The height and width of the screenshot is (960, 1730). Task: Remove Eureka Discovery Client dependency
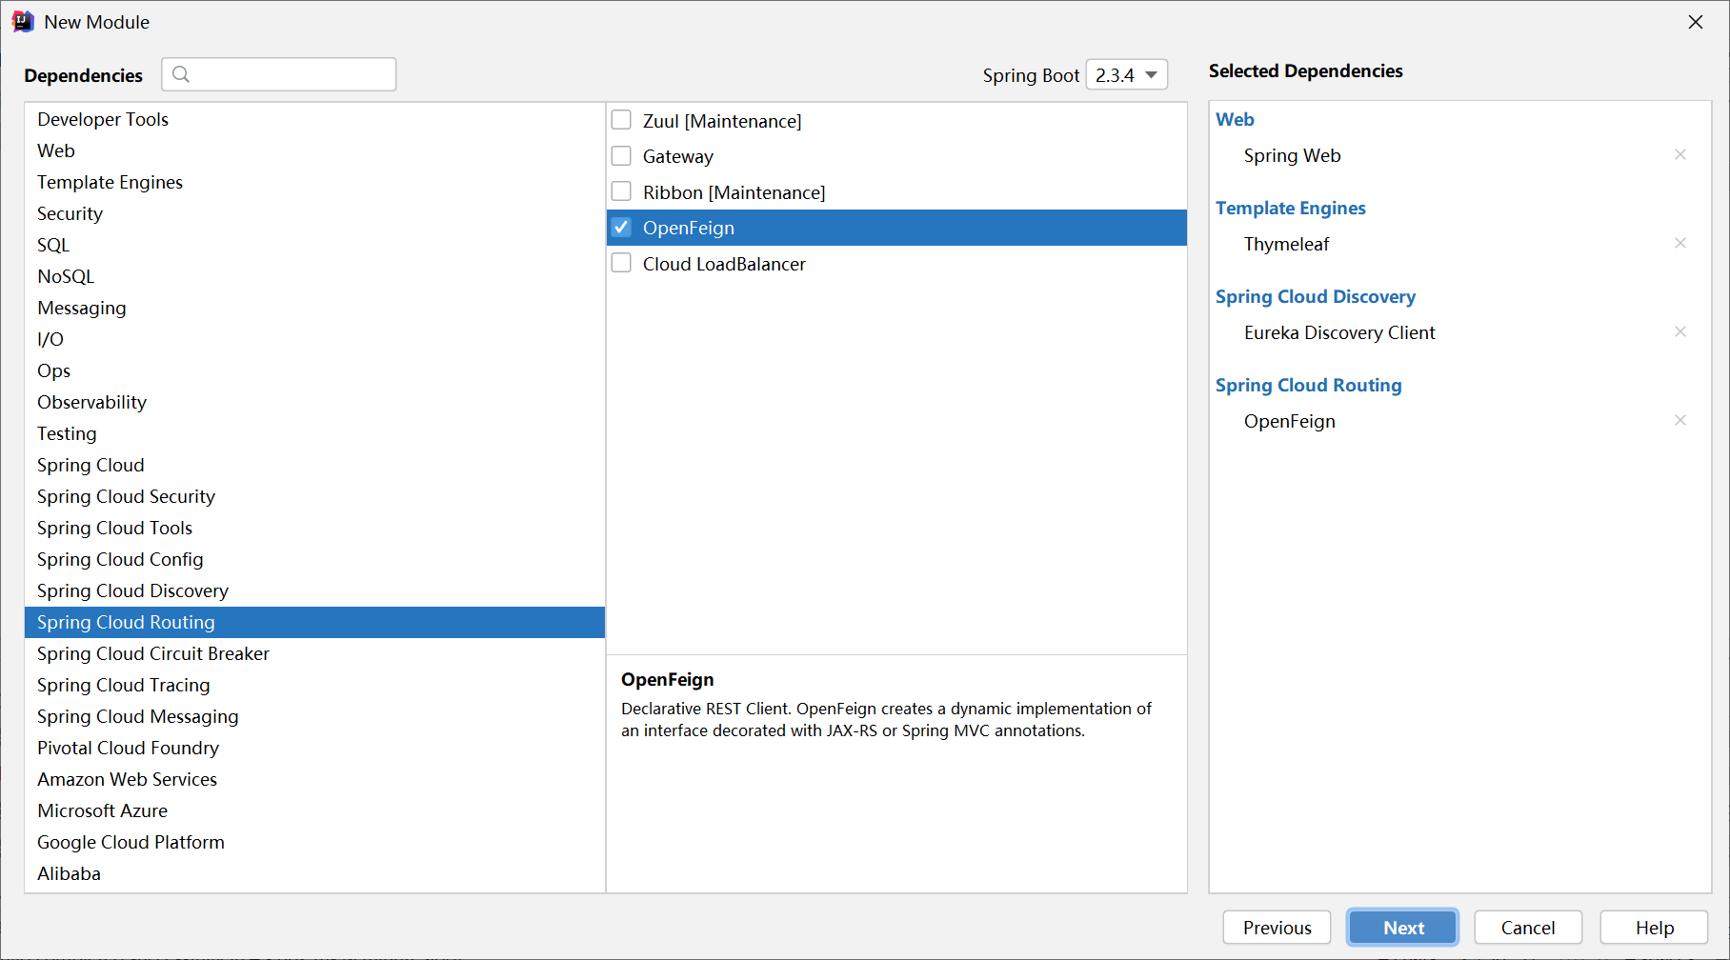click(1680, 331)
